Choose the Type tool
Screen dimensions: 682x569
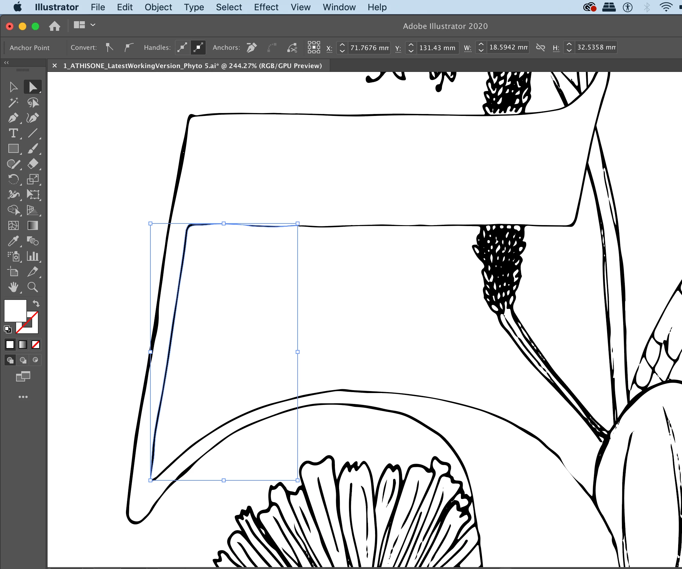(13, 133)
